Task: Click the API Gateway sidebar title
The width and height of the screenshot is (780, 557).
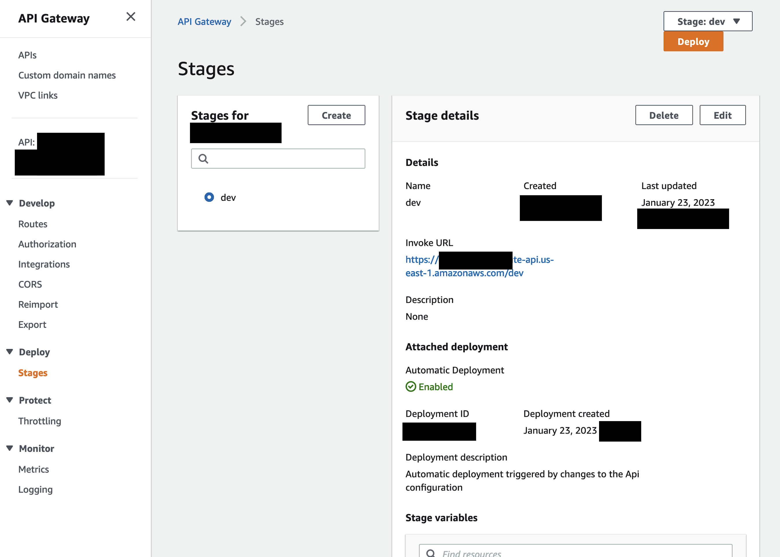Action: [54, 18]
